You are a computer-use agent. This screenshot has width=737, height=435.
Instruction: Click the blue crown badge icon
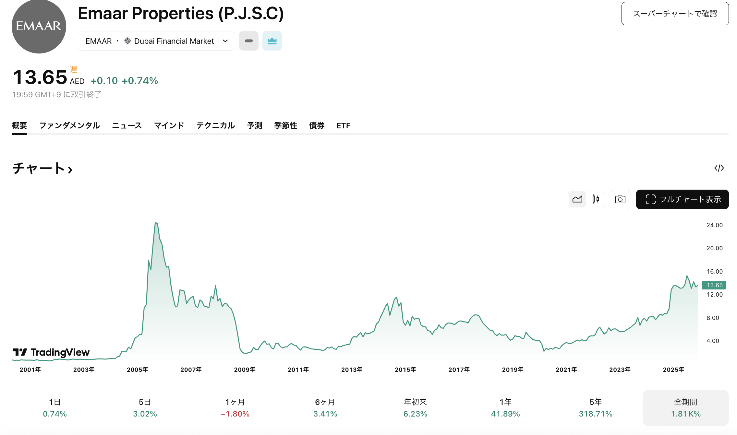pyautogui.click(x=272, y=41)
